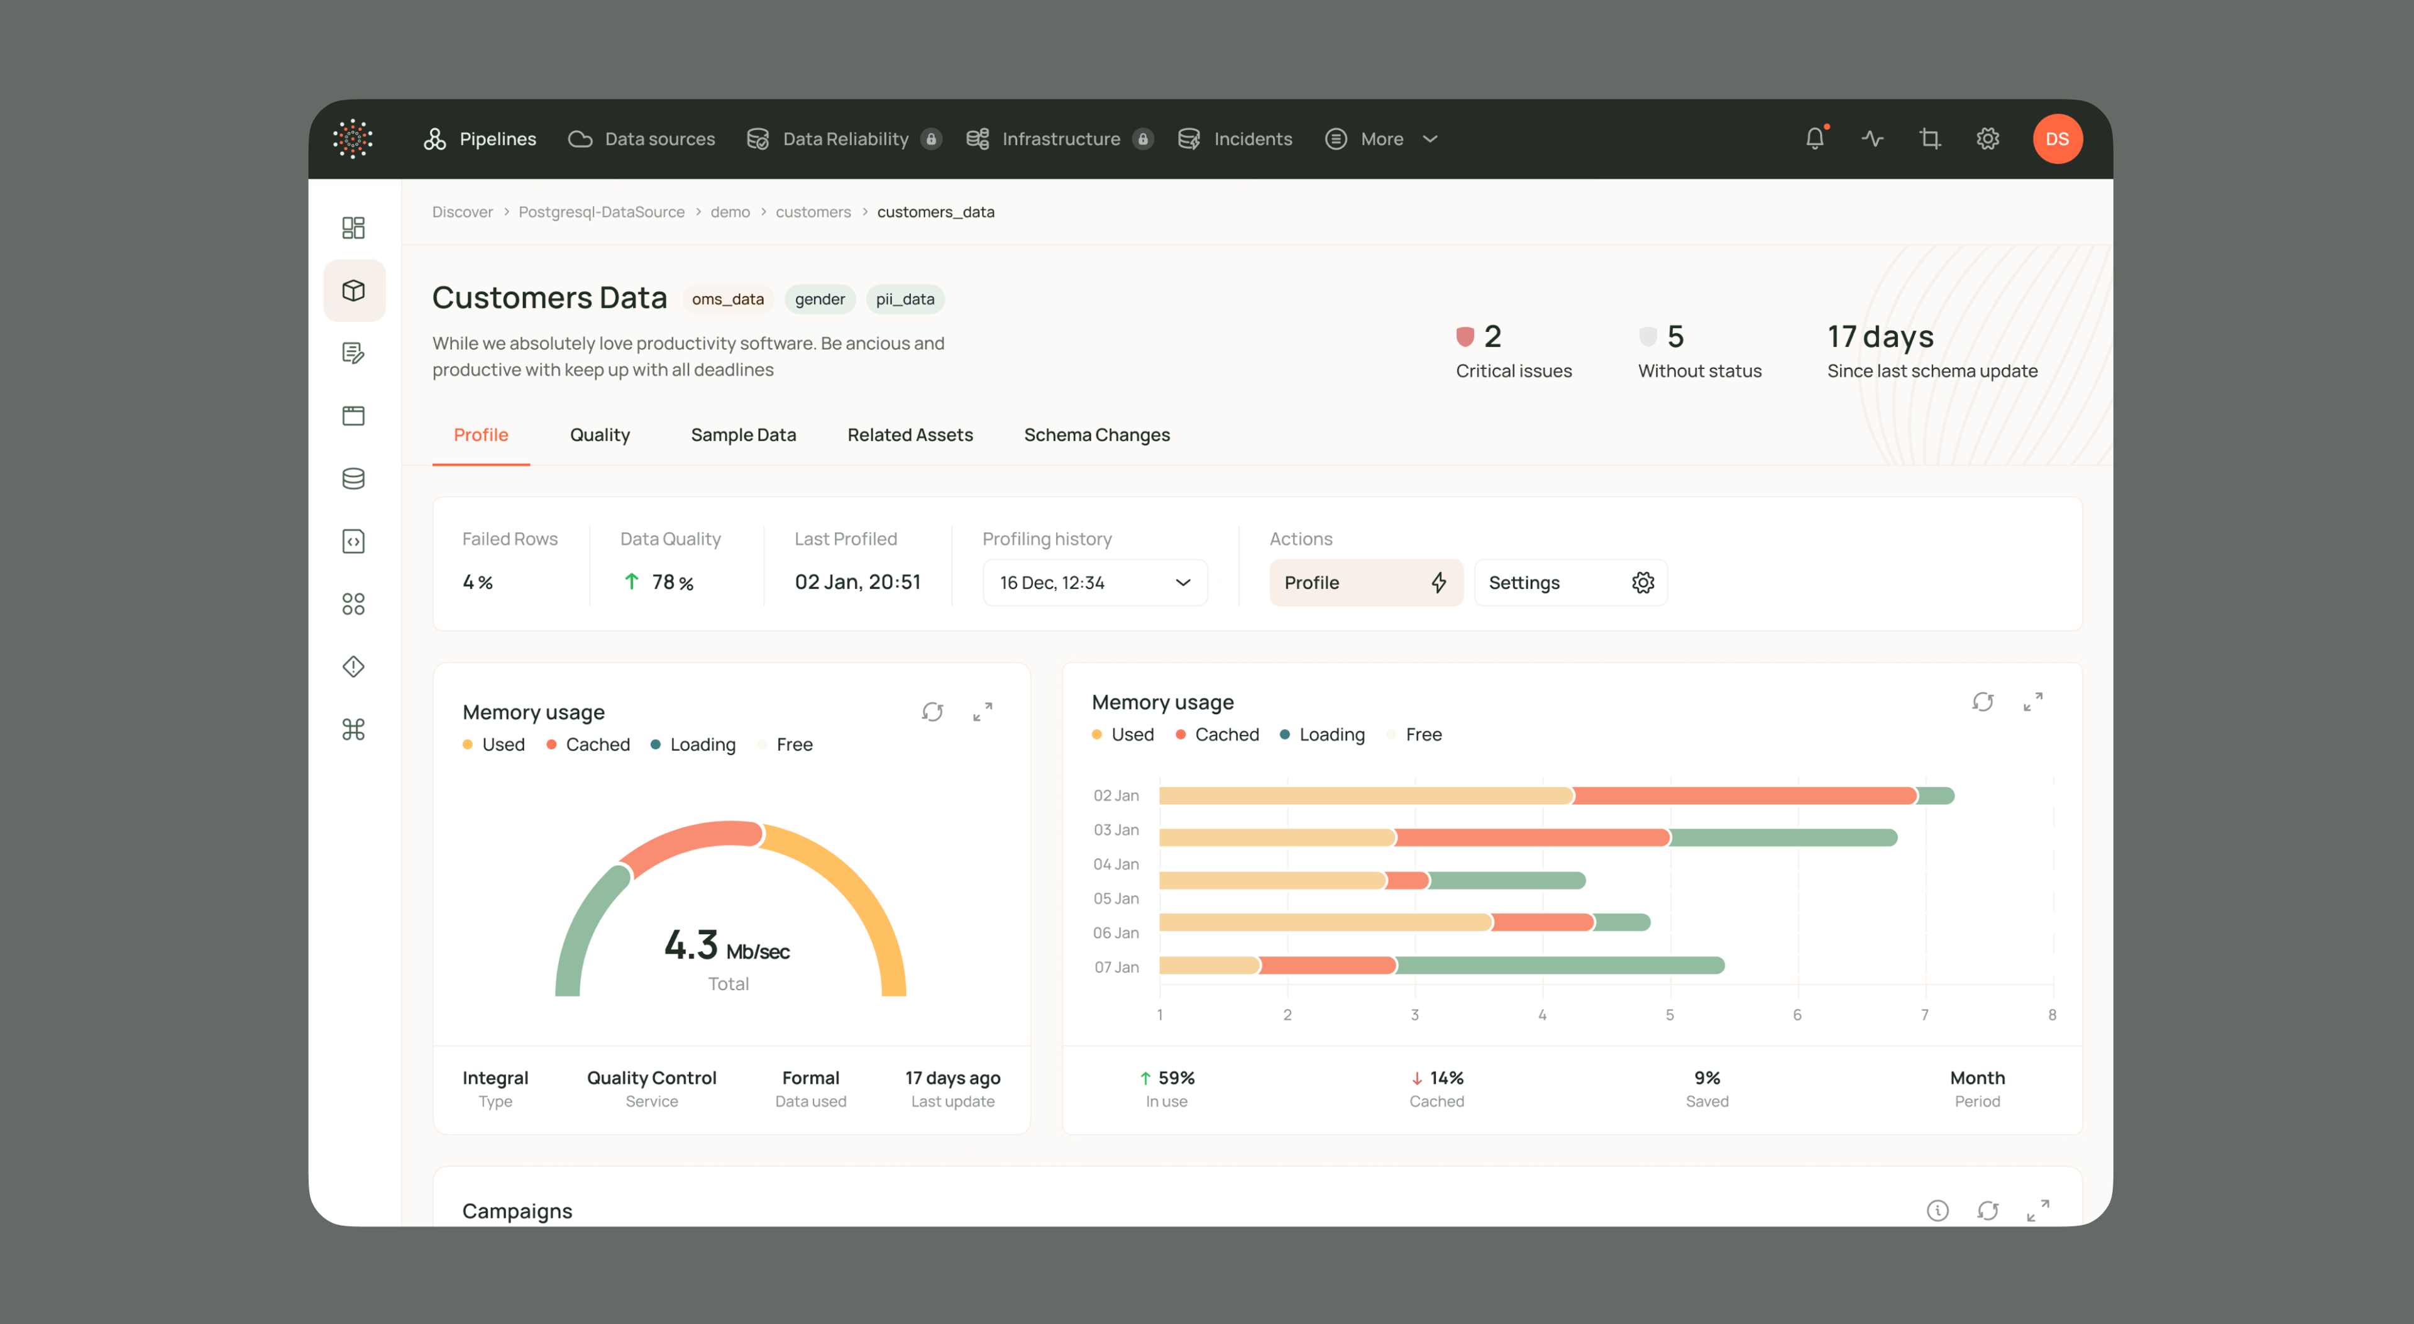Expand the bar chart Memory usage card

tap(2032, 702)
